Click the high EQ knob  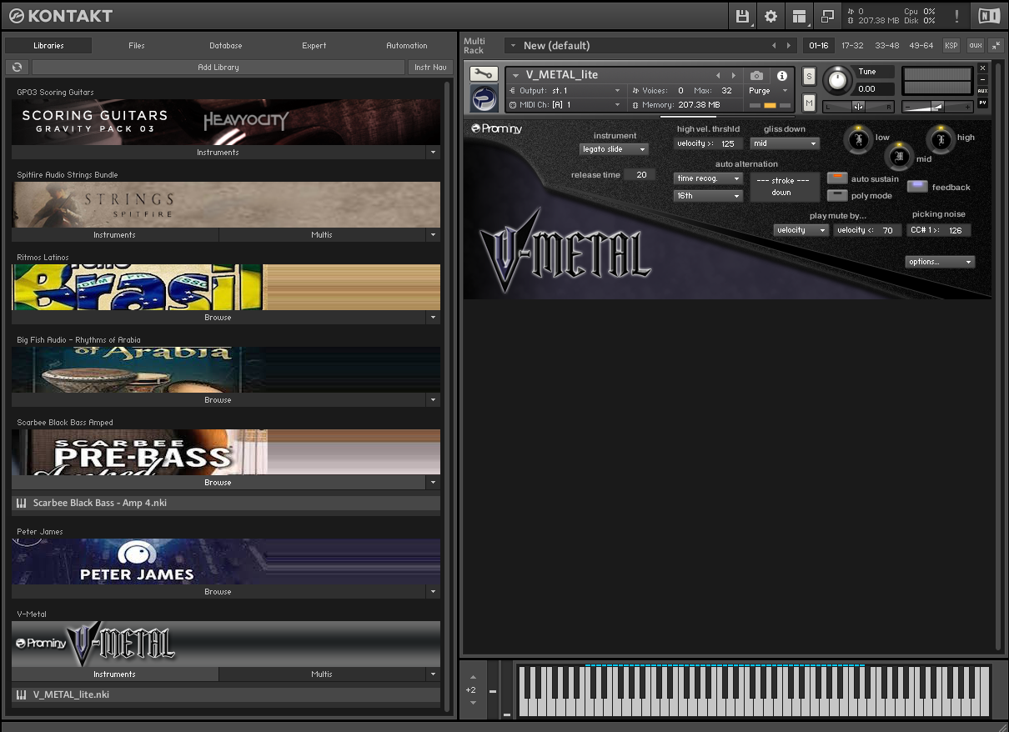[x=941, y=139]
